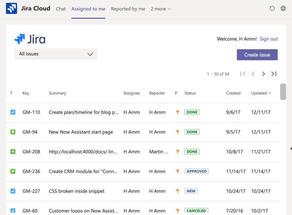Click the Jira Cloud app icon

[11, 8]
